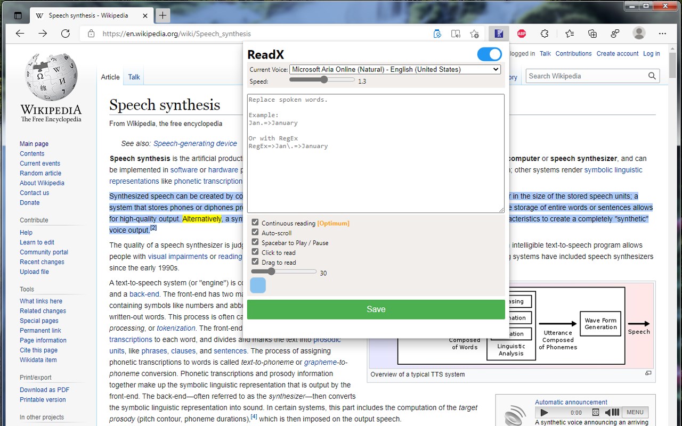Click the green Save button
Image resolution: width=682 pixels, height=426 pixels.
pos(376,309)
